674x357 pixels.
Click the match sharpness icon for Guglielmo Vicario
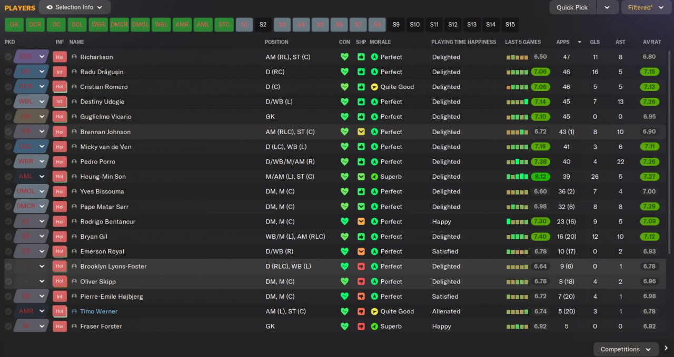361,117
